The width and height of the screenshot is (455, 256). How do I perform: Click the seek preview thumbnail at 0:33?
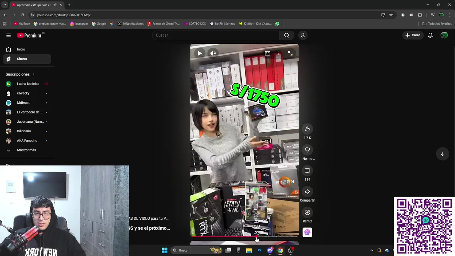tap(256, 202)
